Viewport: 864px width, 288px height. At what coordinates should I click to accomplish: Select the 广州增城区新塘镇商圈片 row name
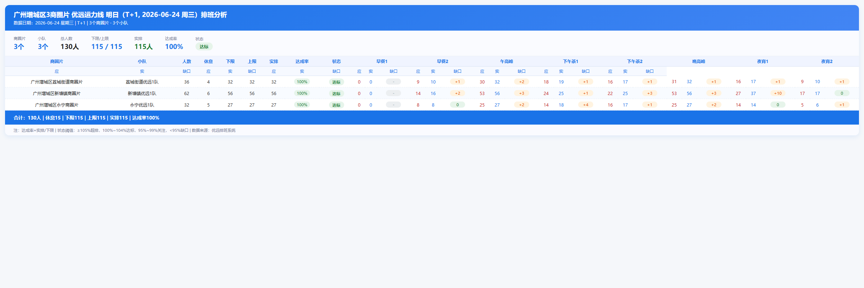pos(57,94)
